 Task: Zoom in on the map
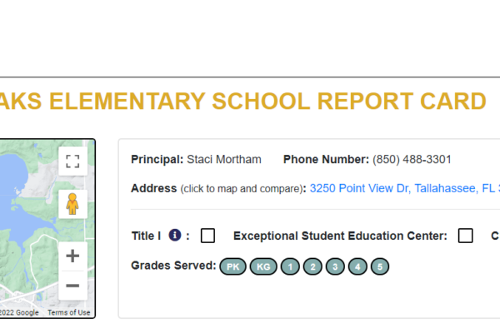pyautogui.click(x=72, y=256)
